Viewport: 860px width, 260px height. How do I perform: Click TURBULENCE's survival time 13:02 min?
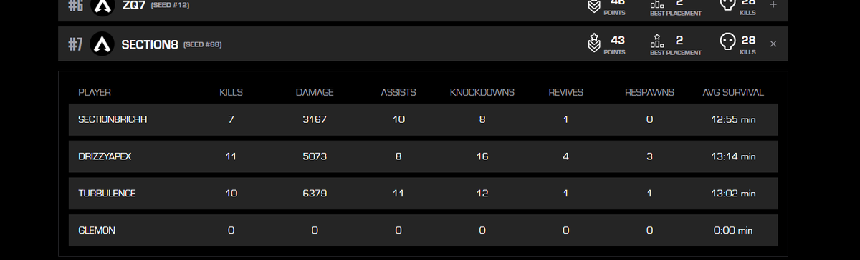click(x=733, y=194)
